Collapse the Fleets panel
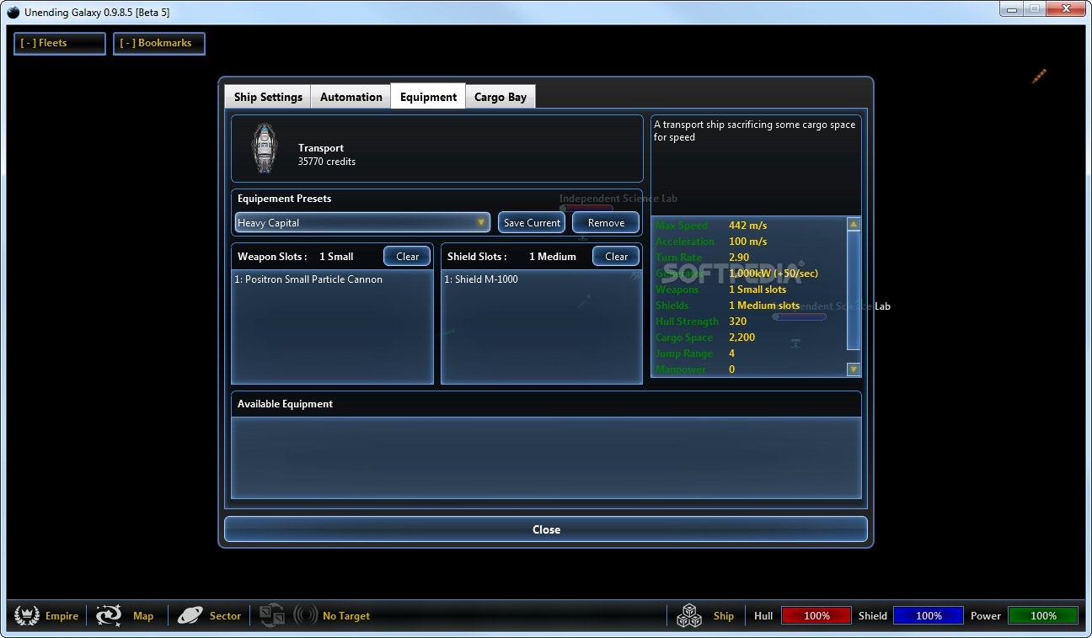Screen dimensions: 1092x638 (59, 43)
